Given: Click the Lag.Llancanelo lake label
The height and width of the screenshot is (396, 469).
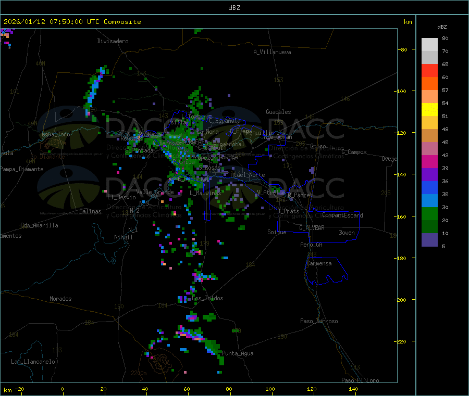Looking at the screenshot, I should 33,362.
